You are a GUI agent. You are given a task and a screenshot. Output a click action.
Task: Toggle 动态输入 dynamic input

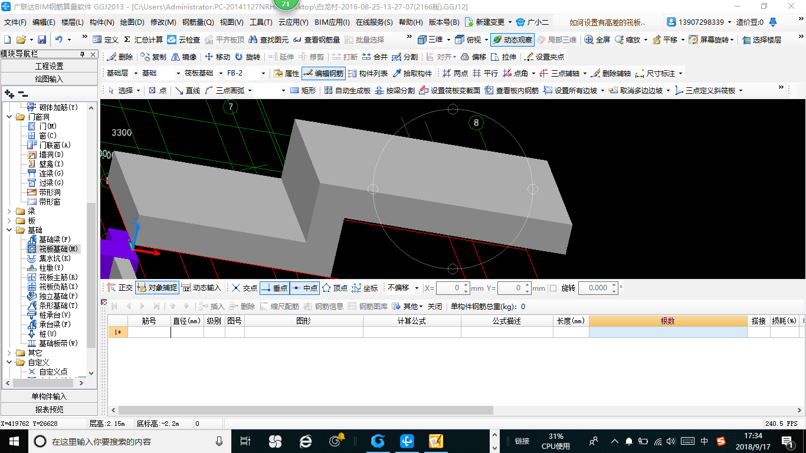pos(201,288)
